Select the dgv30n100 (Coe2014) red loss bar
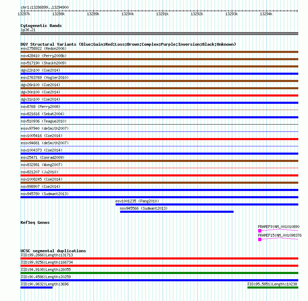308x301 pixels. (x=159, y=95)
